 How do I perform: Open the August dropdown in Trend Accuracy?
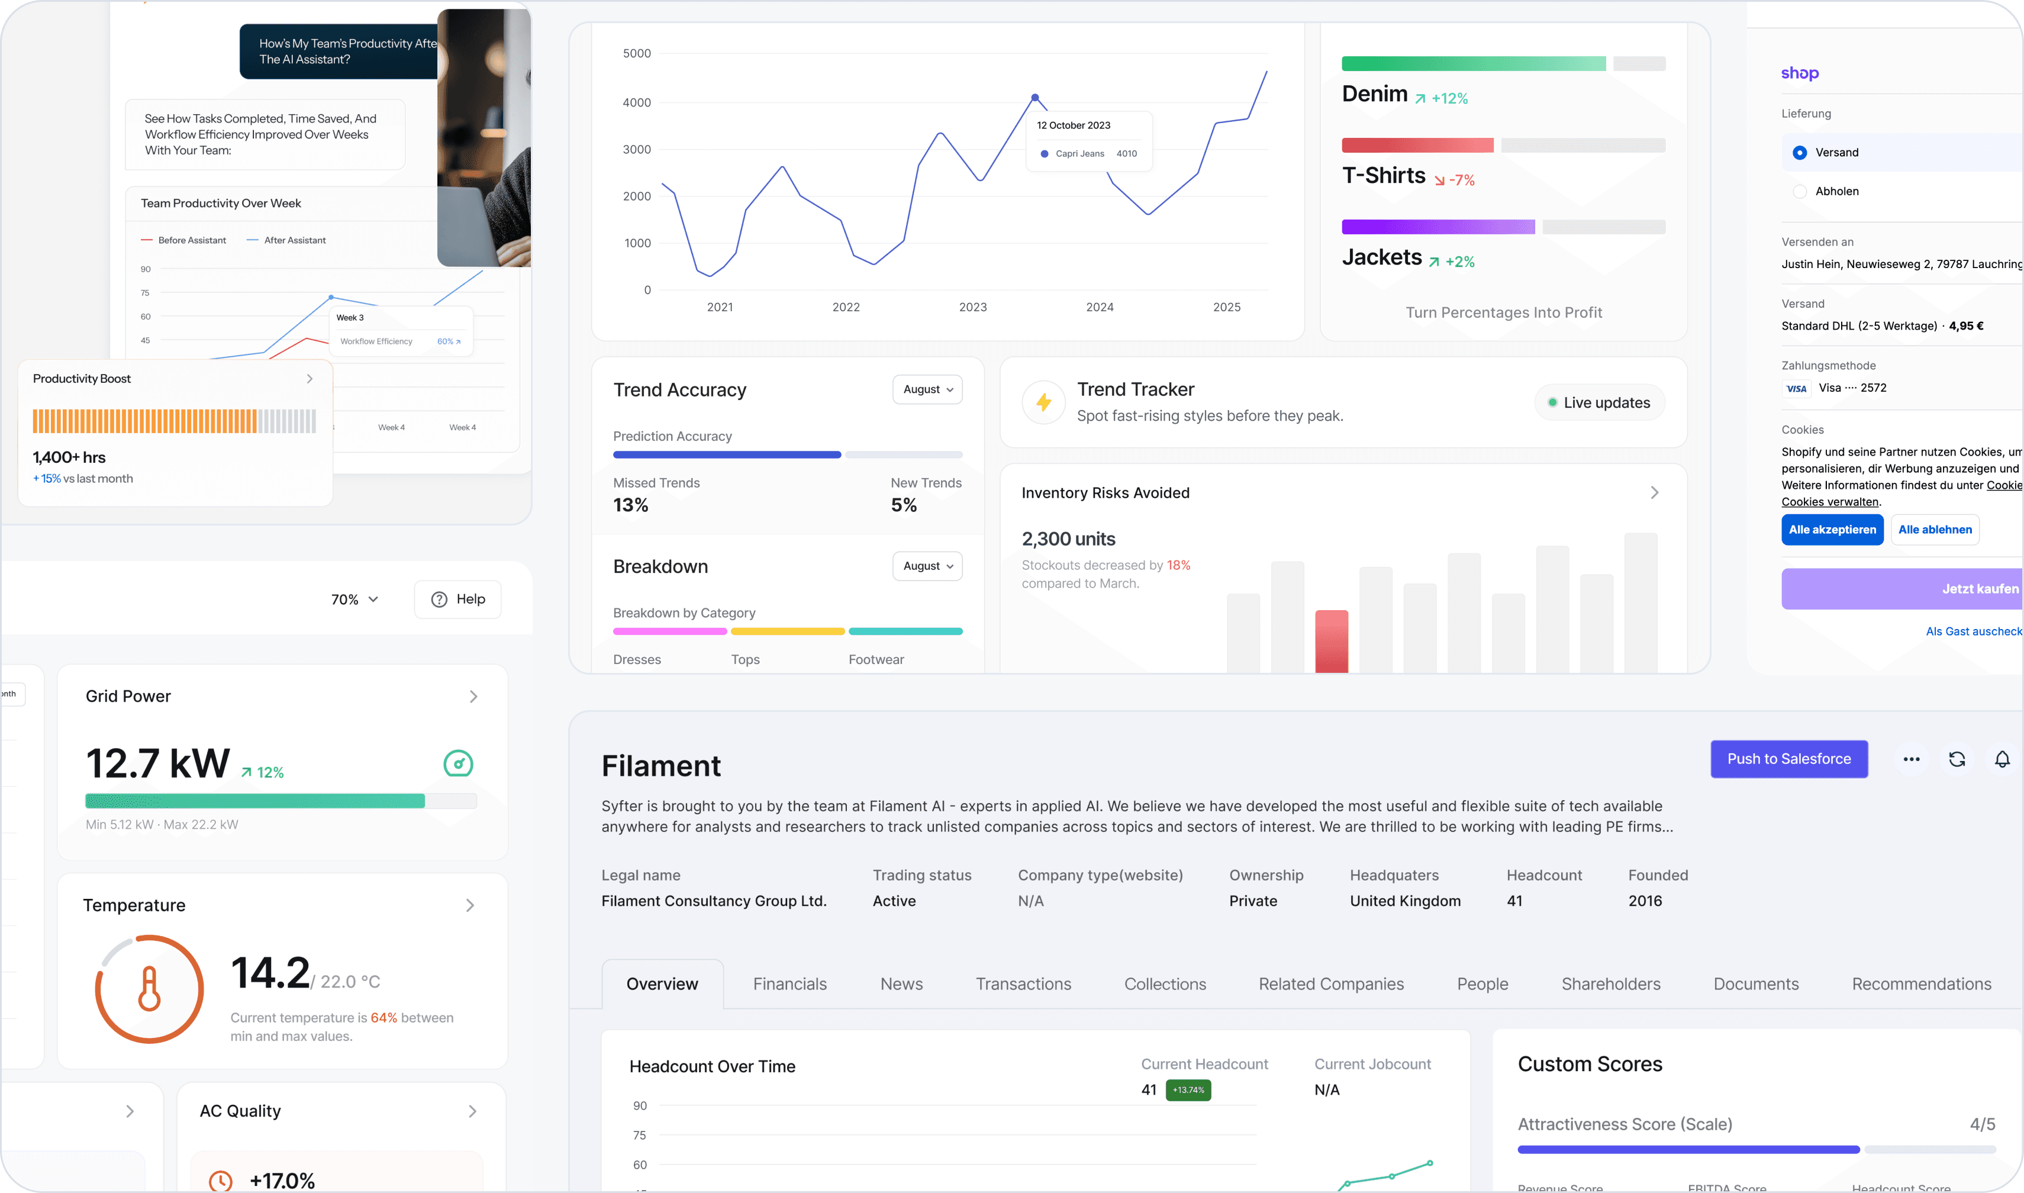[927, 389]
